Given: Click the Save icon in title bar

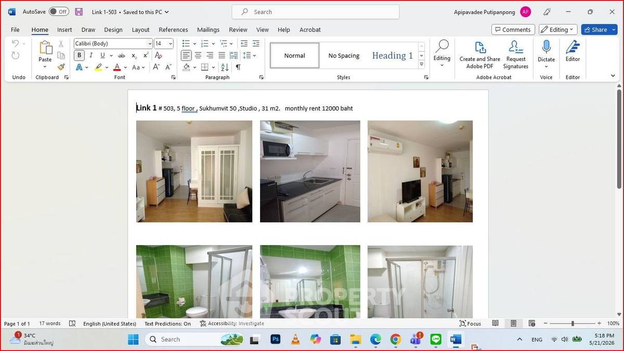Looking at the screenshot, I should [79, 11].
